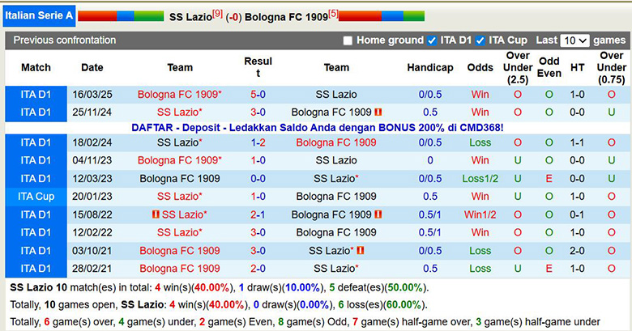The image size is (632, 331).
Task: Click the Handicap column header
Action: pos(430,68)
